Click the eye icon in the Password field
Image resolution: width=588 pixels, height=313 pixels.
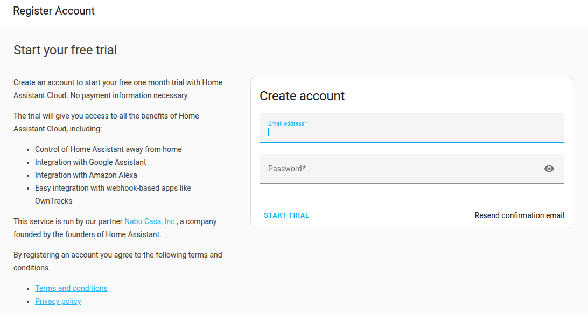tap(549, 169)
